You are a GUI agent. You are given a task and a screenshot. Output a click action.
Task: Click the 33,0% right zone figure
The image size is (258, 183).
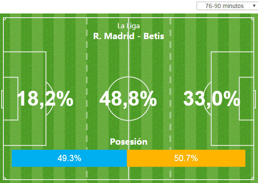coord(212,99)
